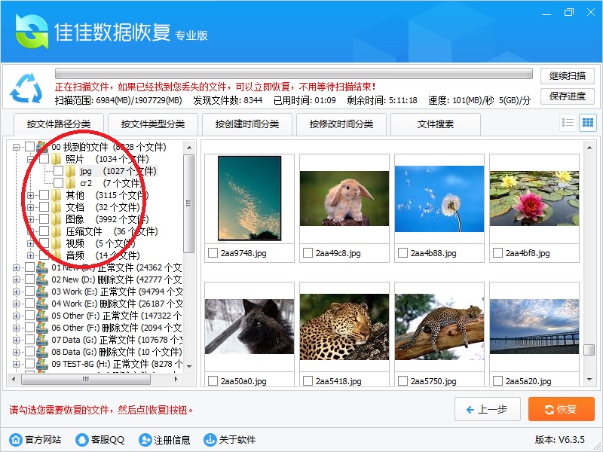Viewport: 603px width, 452px height.
Task: Collapse the 00 找到的文件 root node
Action: [17, 147]
